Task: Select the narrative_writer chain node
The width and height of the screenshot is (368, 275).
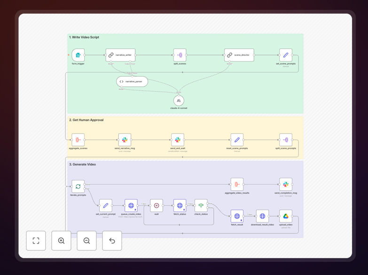Action: pyautogui.click(x=120, y=55)
